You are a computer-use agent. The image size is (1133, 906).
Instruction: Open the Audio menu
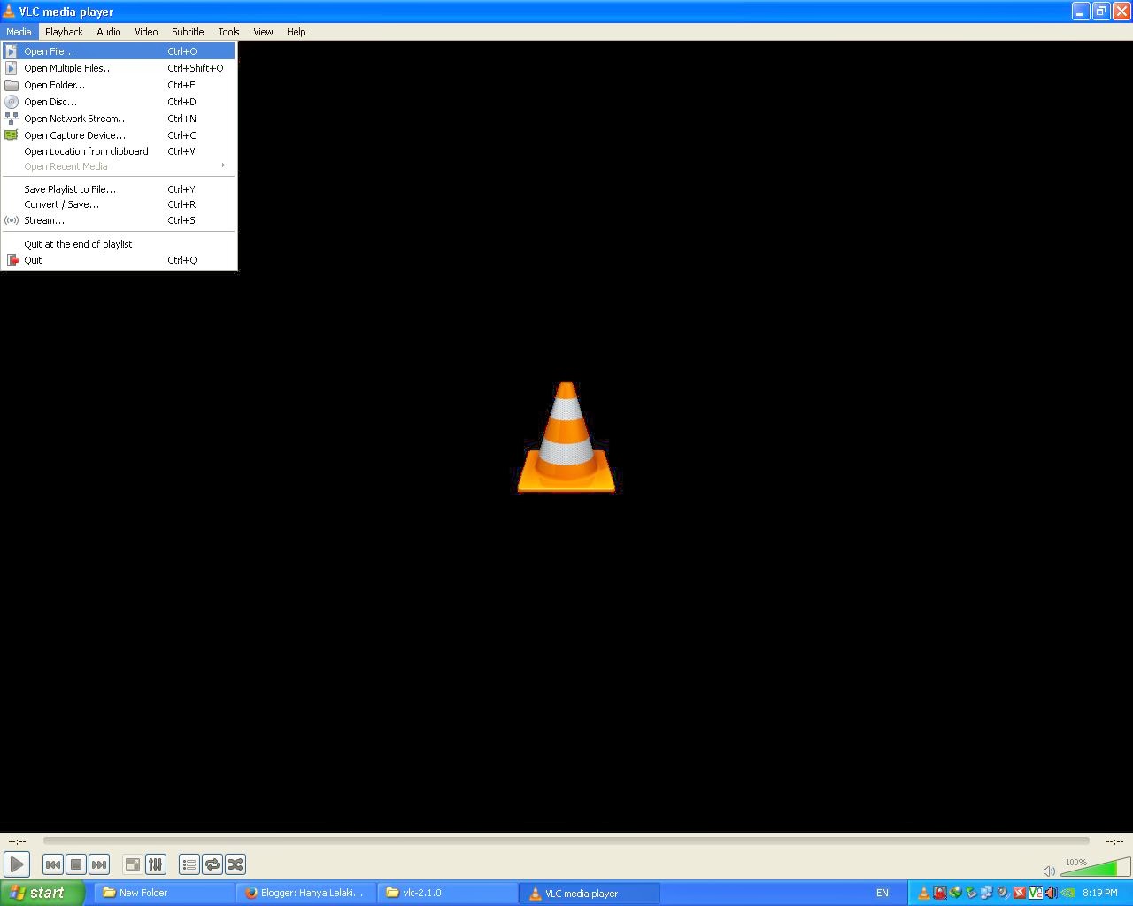click(x=109, y=32)
